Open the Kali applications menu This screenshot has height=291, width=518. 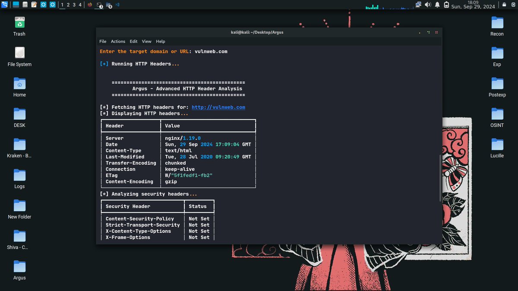pos(5,4)
